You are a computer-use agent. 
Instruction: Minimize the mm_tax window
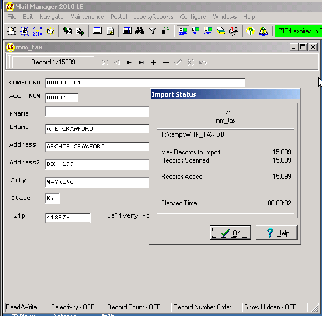pyautogui.click(x=294, y=47)
